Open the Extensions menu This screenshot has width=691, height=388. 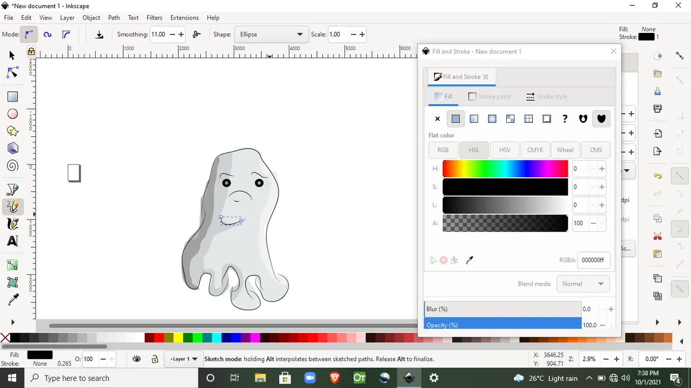pos(185,18)
